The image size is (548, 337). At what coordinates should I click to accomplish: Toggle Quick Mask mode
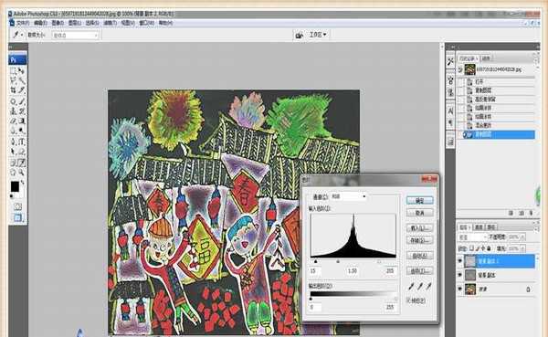(x=17, y=206)
